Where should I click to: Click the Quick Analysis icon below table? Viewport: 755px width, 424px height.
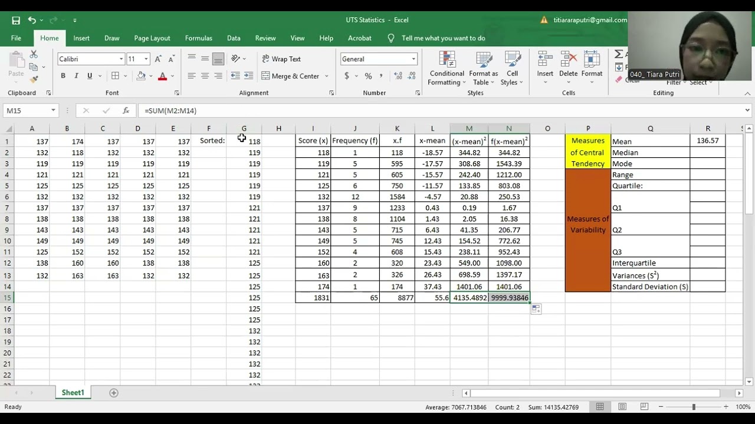click(x=536, y=309)
